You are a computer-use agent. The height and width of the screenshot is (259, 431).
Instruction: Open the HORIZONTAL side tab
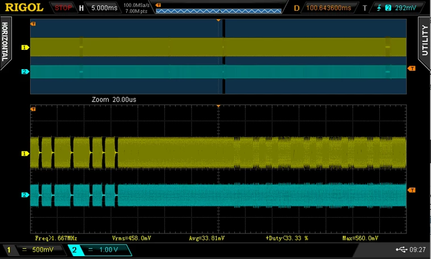[x=5, y=42]
